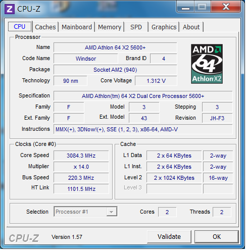
Task: Select the CPU tab
Action: click(20, 27)
